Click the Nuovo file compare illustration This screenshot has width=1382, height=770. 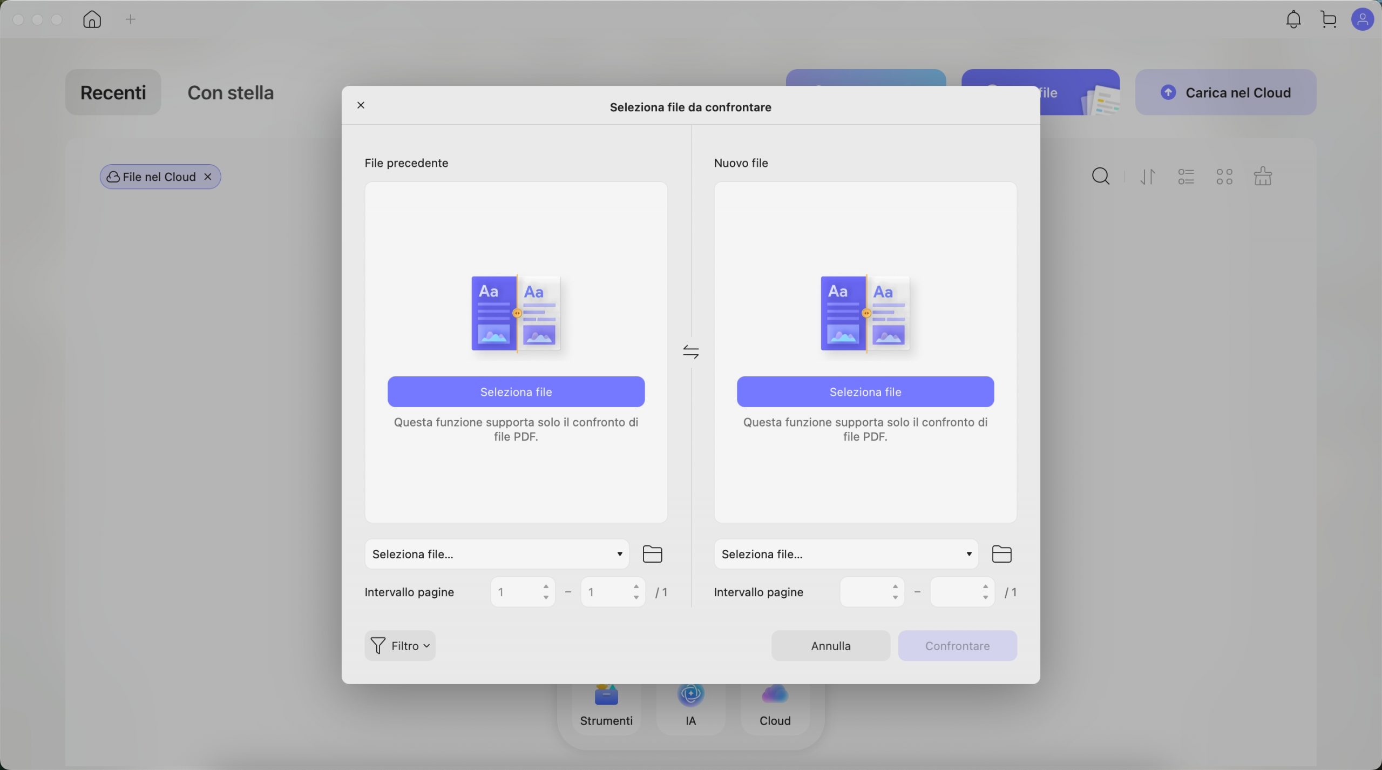(x=865, y=314)
